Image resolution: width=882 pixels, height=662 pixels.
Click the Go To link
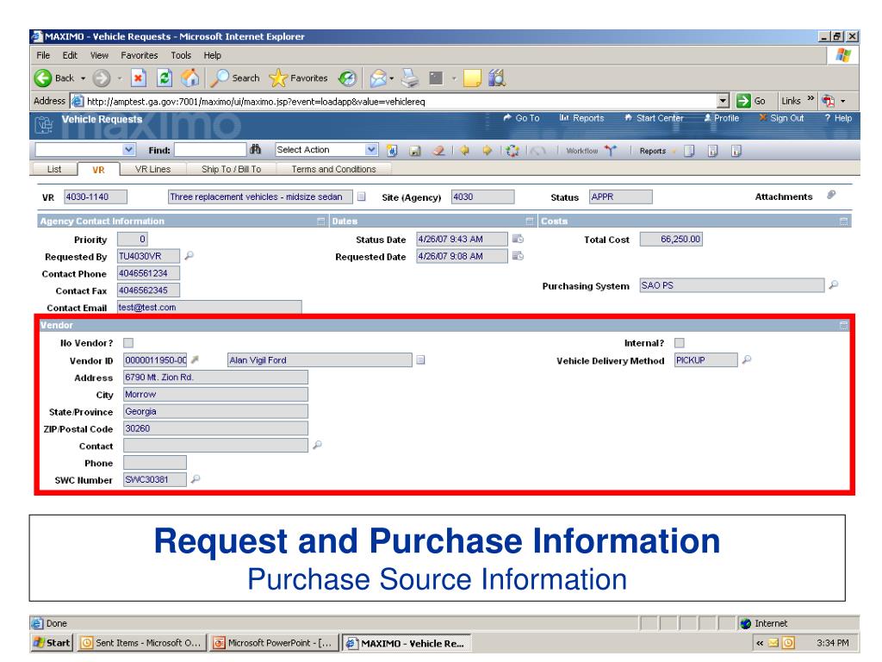coord(521,117)
